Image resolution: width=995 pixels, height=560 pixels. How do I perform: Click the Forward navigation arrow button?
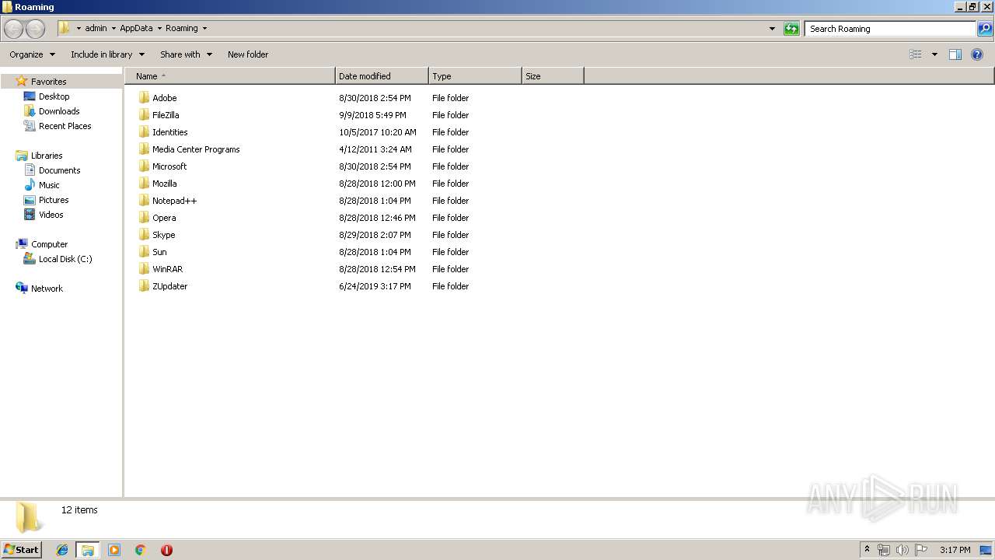(35, 29)
